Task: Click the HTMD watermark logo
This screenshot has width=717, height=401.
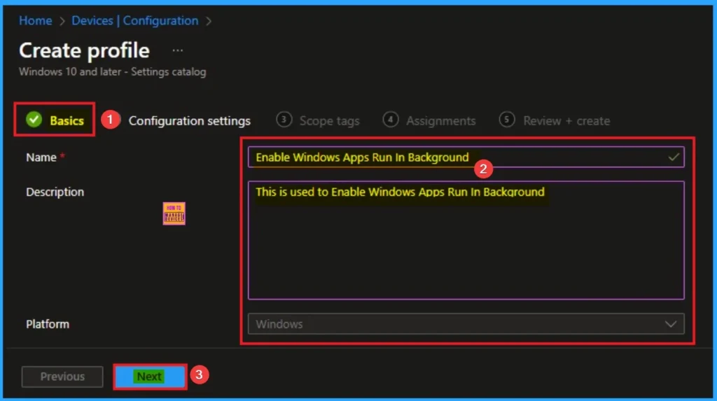Action: [x=174, y=213]
